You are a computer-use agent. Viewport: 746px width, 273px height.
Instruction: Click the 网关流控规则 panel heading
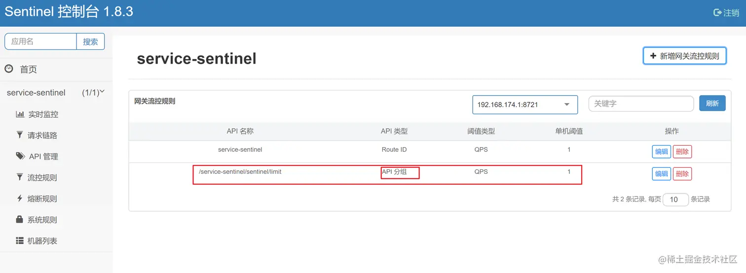155,101
